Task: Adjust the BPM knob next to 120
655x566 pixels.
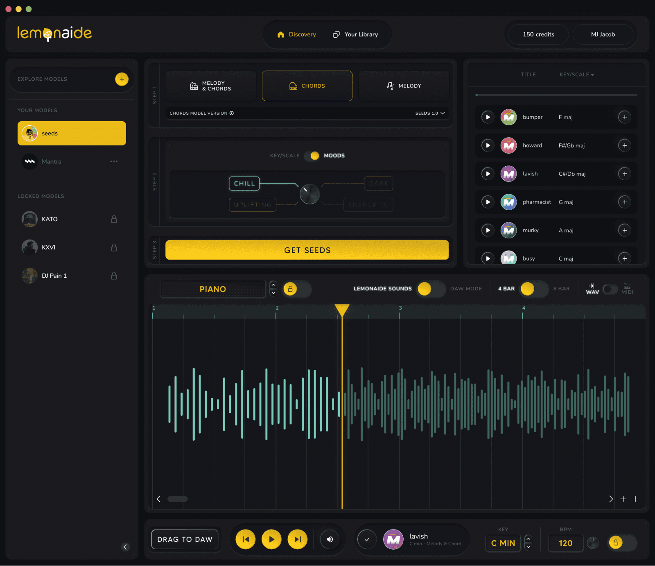Action: point(593,543)
